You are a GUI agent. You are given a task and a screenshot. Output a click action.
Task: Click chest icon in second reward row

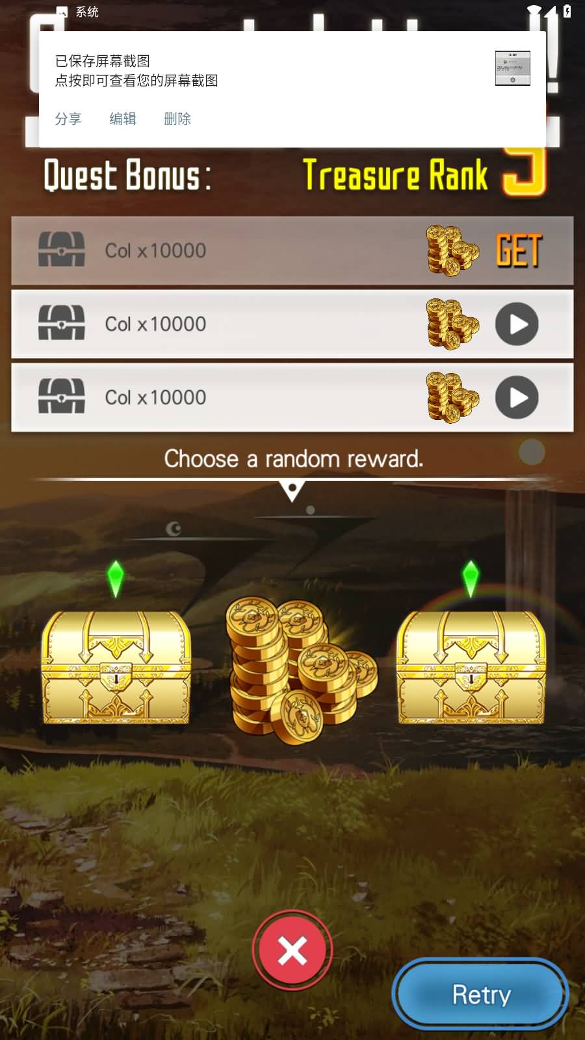click(x=62, y=323)
